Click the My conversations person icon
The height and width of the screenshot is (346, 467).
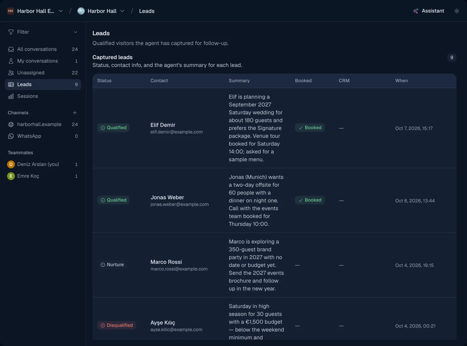coord(11,61)
